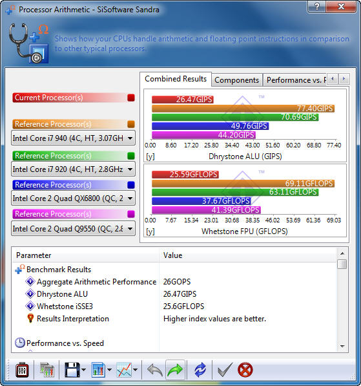Image resolution: width=361 pixels, height=386 pixels.
Task: Toggle the magenta reference processor swatch
Action: (131, 214)
